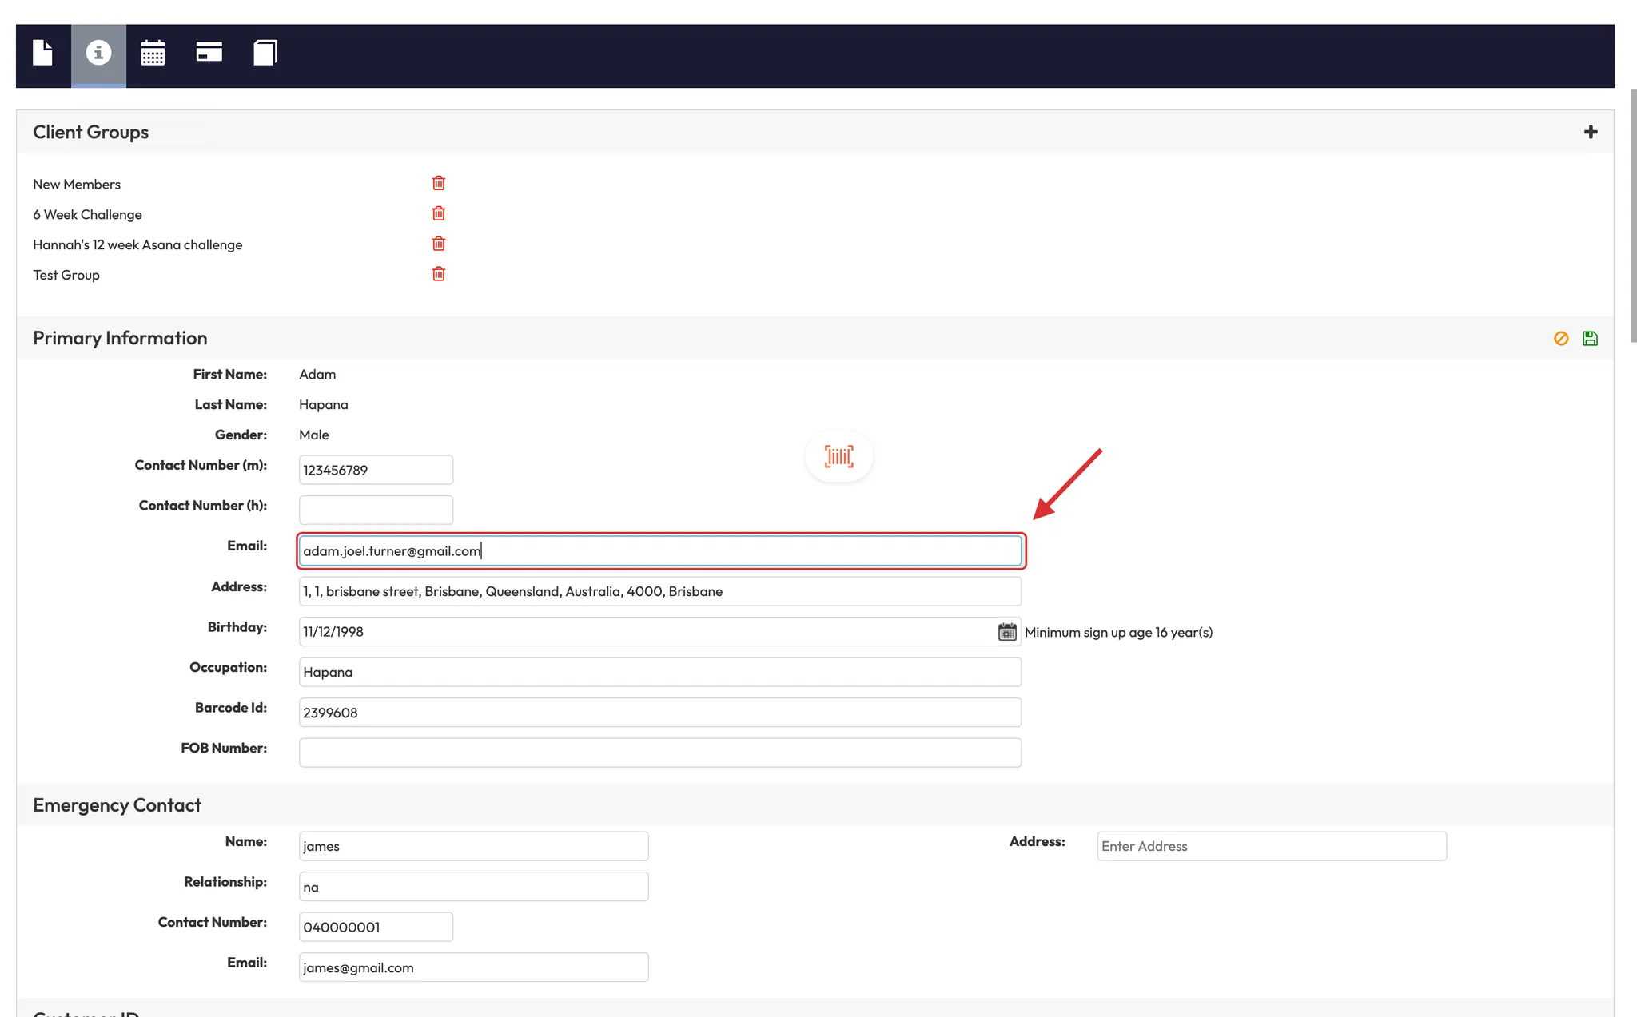Click Emergency Contact Enter Address field
1637x1017 pixels.
point(1272,846)
